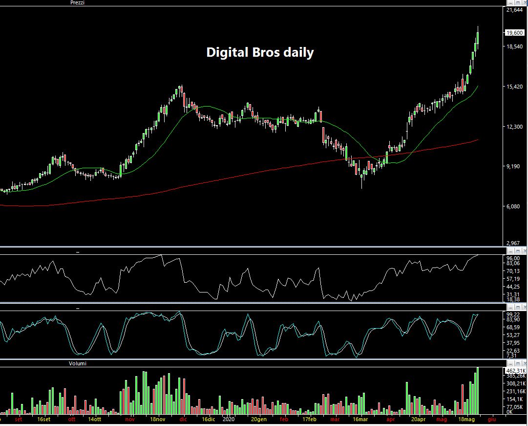Click the 6,080 price axis label

[513, 206]
